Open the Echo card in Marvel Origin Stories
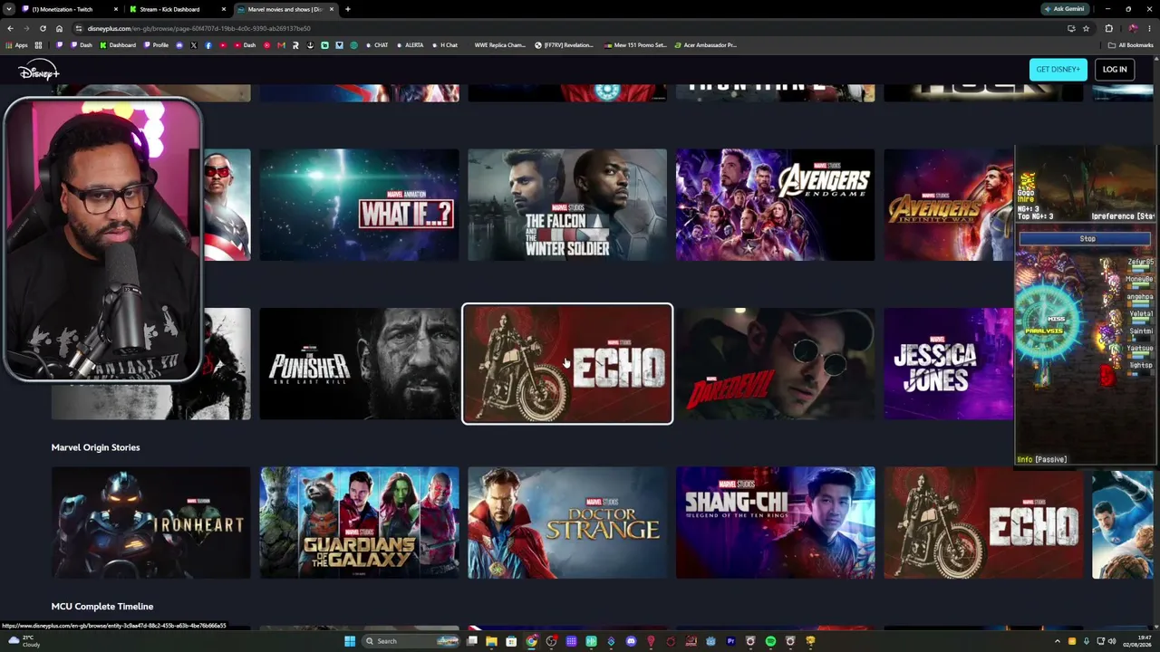Screen dimensions: 1160x652 point(983,523)
